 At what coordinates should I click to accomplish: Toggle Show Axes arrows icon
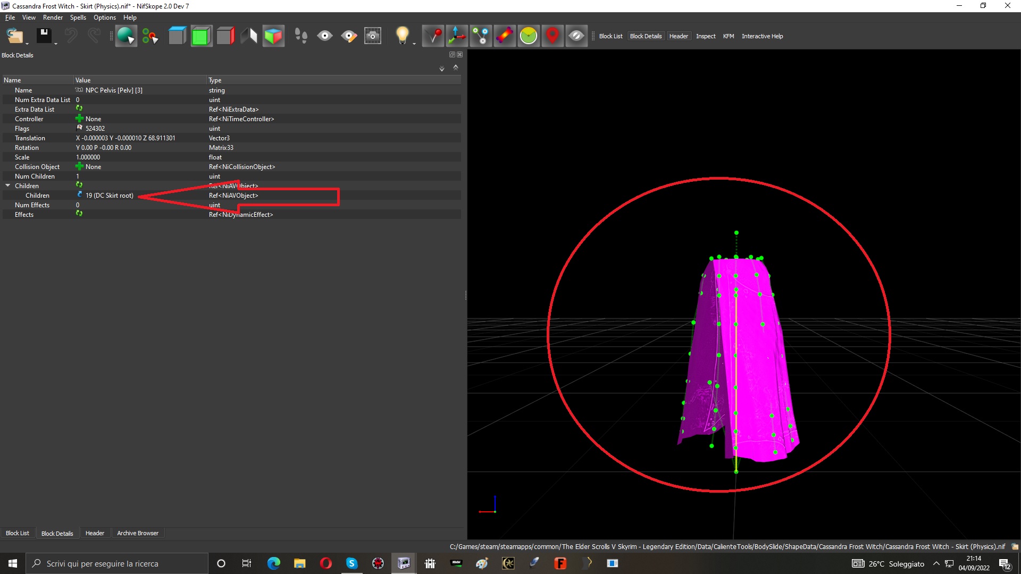click(457, 36)
